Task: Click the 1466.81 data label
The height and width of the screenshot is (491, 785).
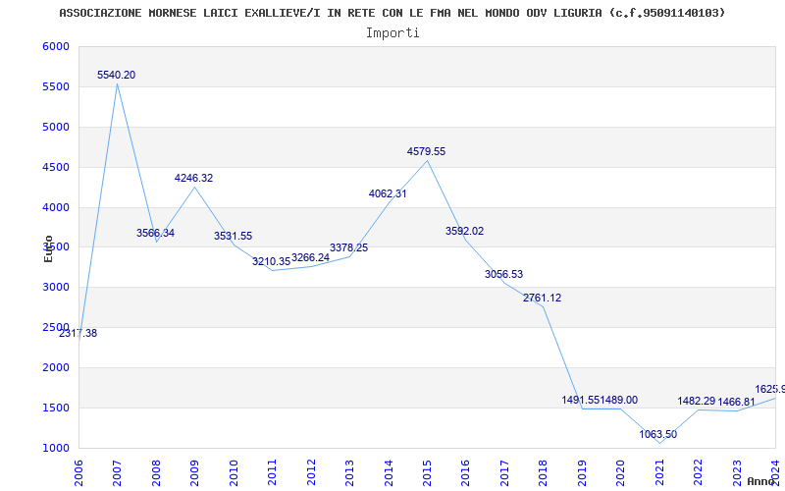Action: [x=736, y=402]
